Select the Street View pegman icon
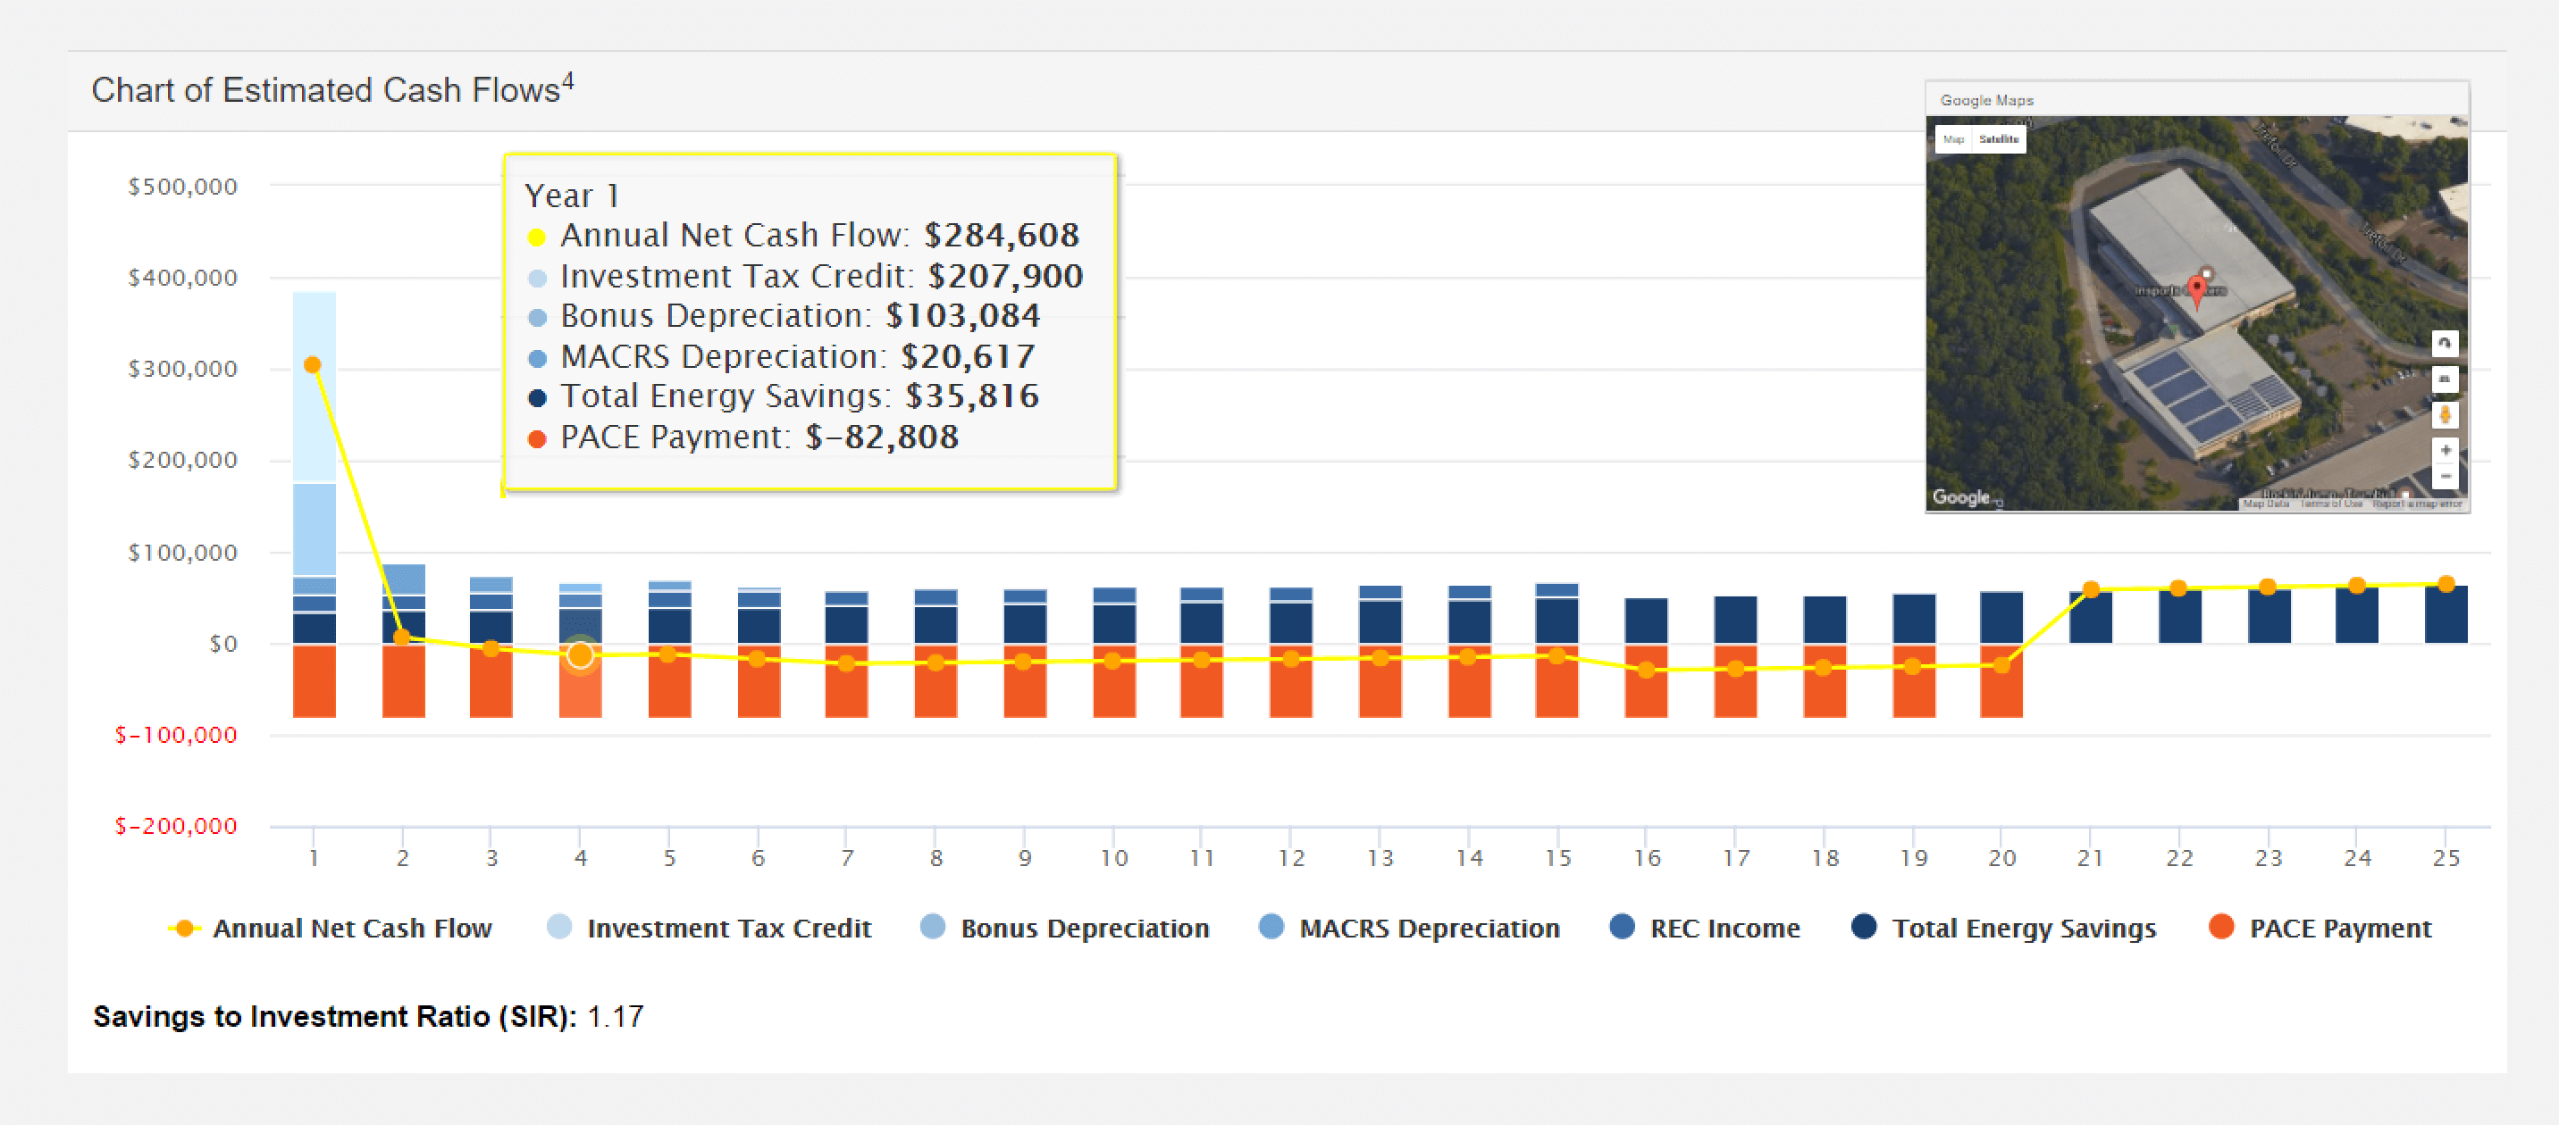The width and height of the screenshot is (2559, 1125). [x=2444, y=415]
